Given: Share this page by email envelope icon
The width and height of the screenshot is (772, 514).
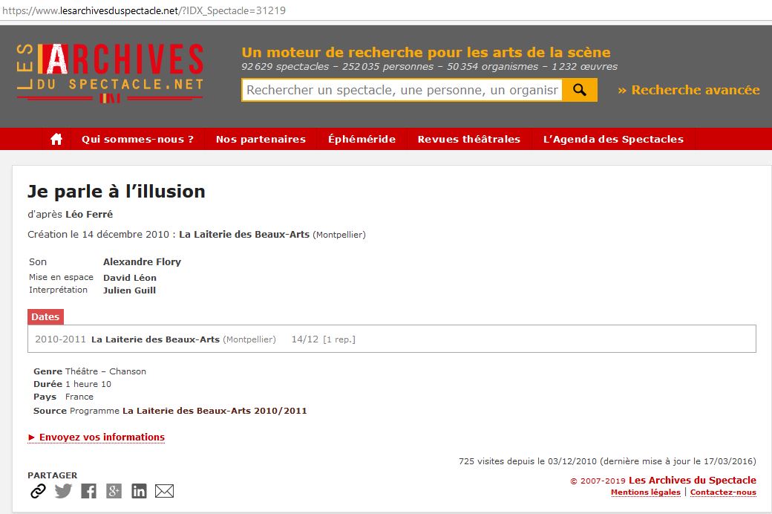Looking at the screenshot, I should (164, 491).
